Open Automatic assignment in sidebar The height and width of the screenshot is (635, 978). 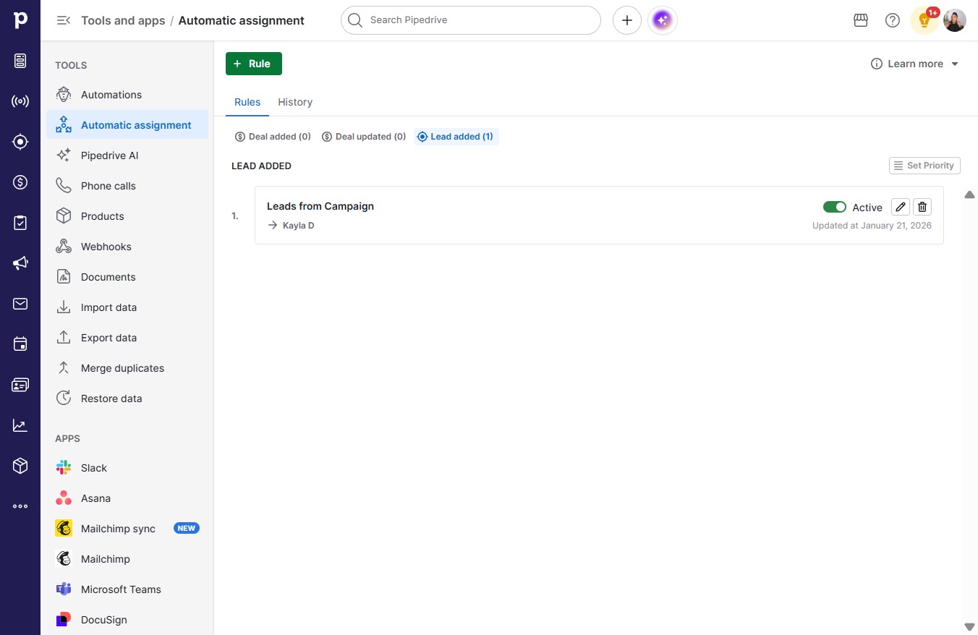(x=127, y=125)
